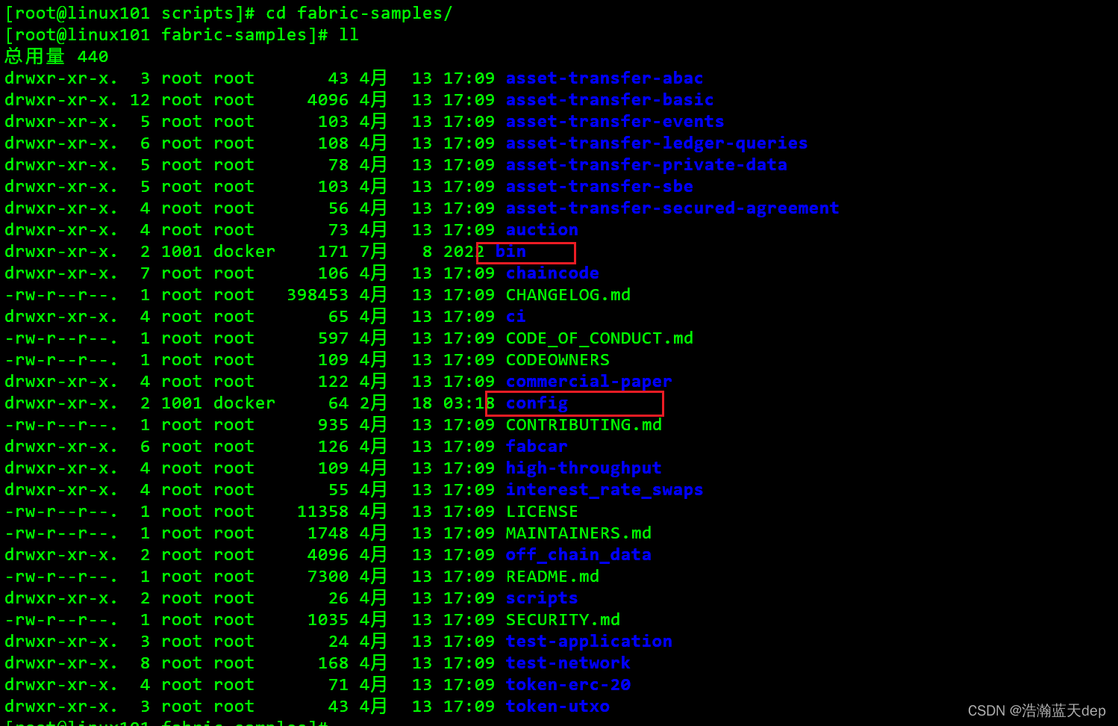Select the 11358 size of LICENSE
The image size is (1118, 726).
322,512
